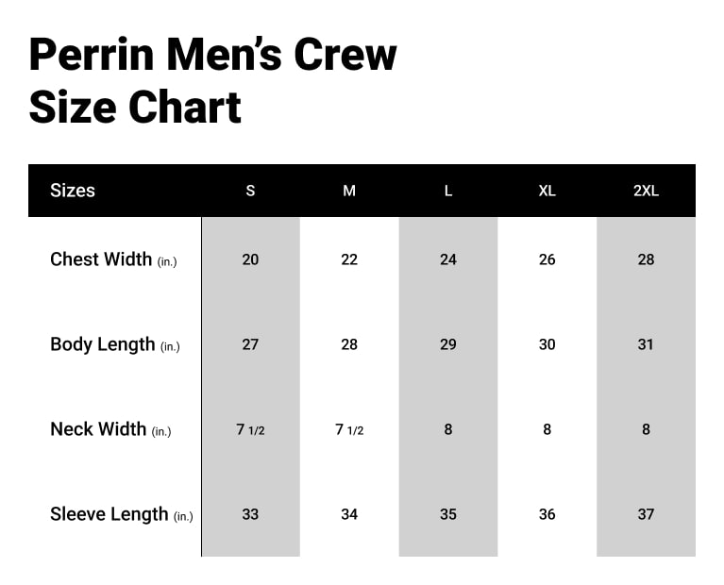Click the Chest Width row label

[114, 259]
